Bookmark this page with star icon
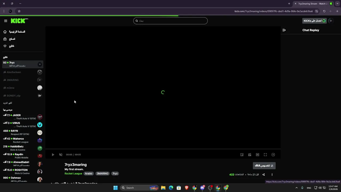The image size is (341, 192). coord(19,11)
